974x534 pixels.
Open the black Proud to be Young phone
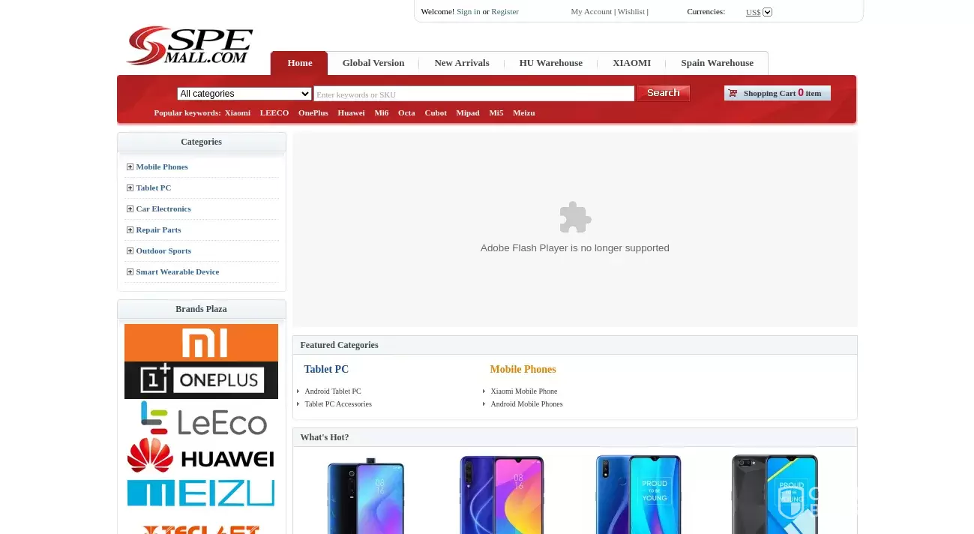click(x=775, y=494)
